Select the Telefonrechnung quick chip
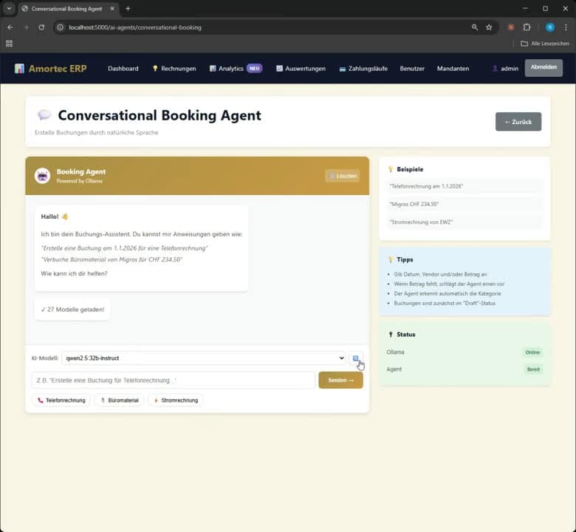576x532 pixels. (x=61, y=400)
